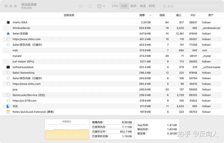
Task: Click shield icon beside zhihu.com 264.4 MB
Action: click(8, 84)
